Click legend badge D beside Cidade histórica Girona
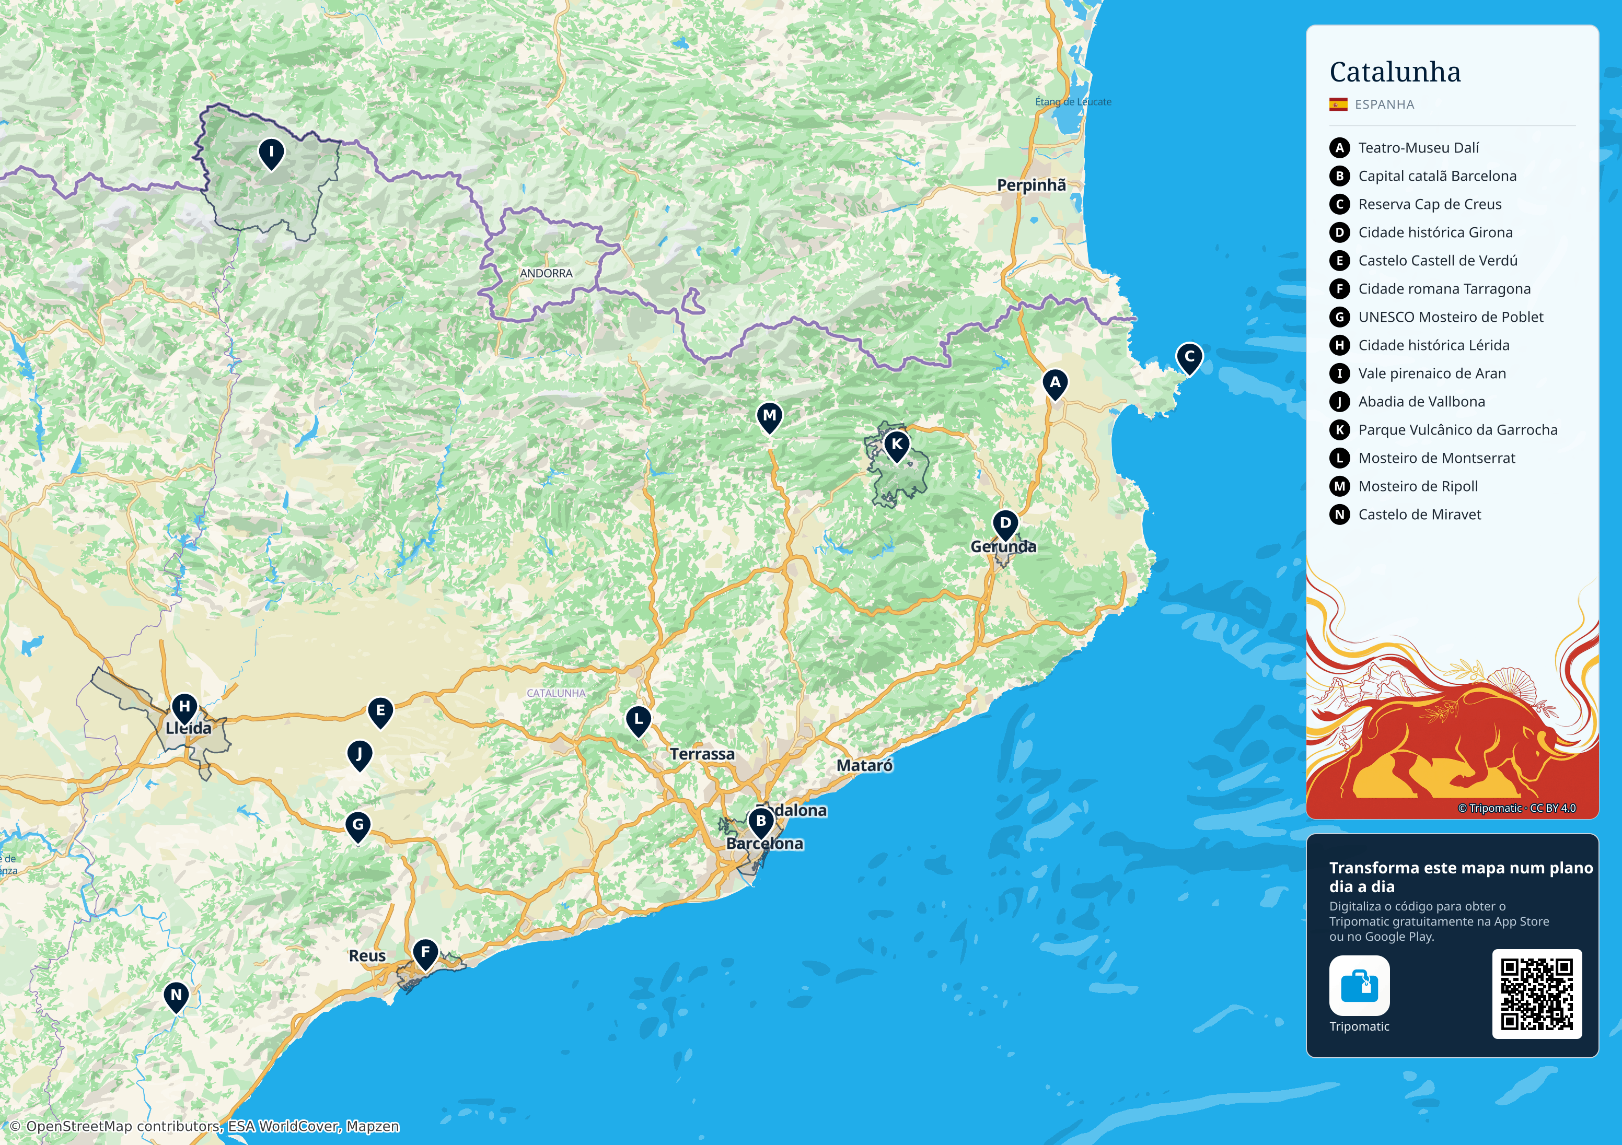1622x1145 pixels. tap(1339, 232)
